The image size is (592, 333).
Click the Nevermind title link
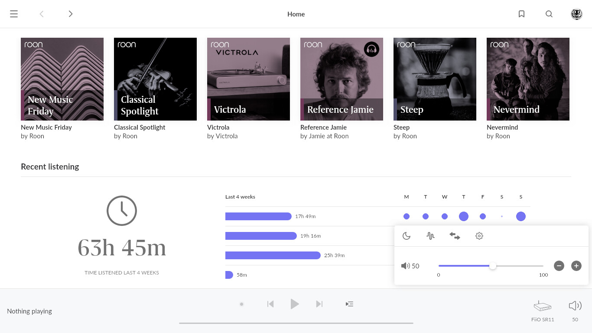[x=502, y=127]
